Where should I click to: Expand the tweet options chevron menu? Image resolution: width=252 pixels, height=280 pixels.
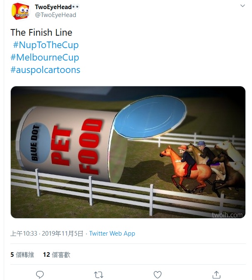pos(242,6)
